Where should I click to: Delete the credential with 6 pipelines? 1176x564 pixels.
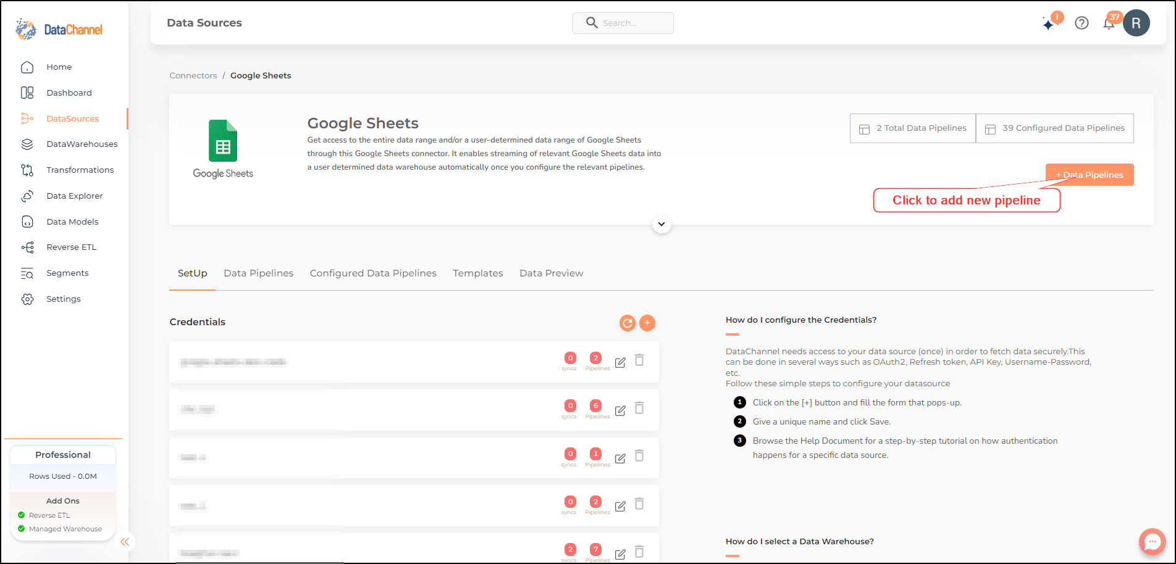click(x=639, y=408)
